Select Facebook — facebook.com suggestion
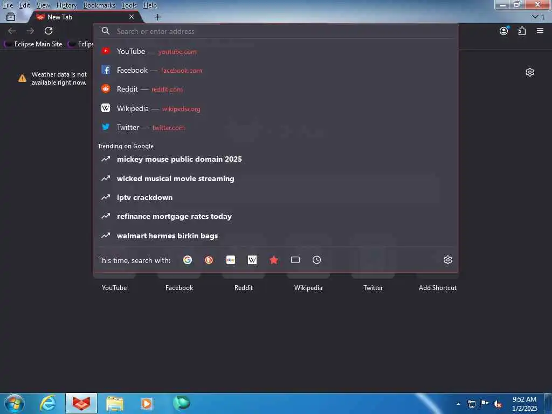The image size is (552, 414). pyautogui.click(x=276, y=71)
